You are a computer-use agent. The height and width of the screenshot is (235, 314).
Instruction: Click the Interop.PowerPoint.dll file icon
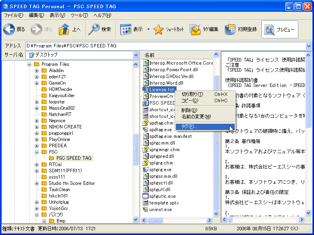click(146, 70)
